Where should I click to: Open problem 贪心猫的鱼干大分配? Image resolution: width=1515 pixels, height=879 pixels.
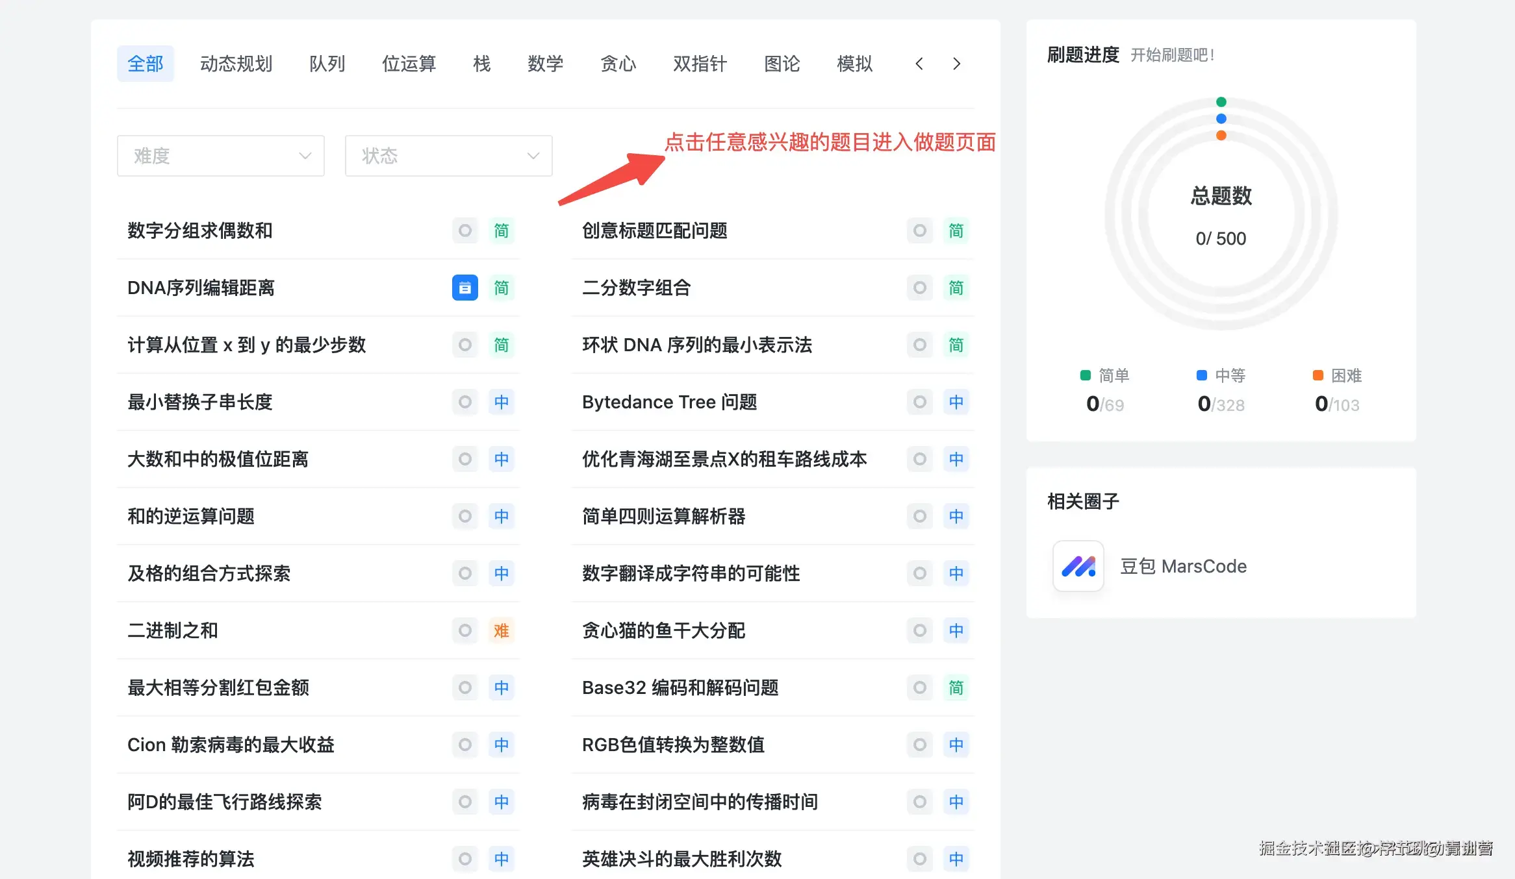(663, 630)
